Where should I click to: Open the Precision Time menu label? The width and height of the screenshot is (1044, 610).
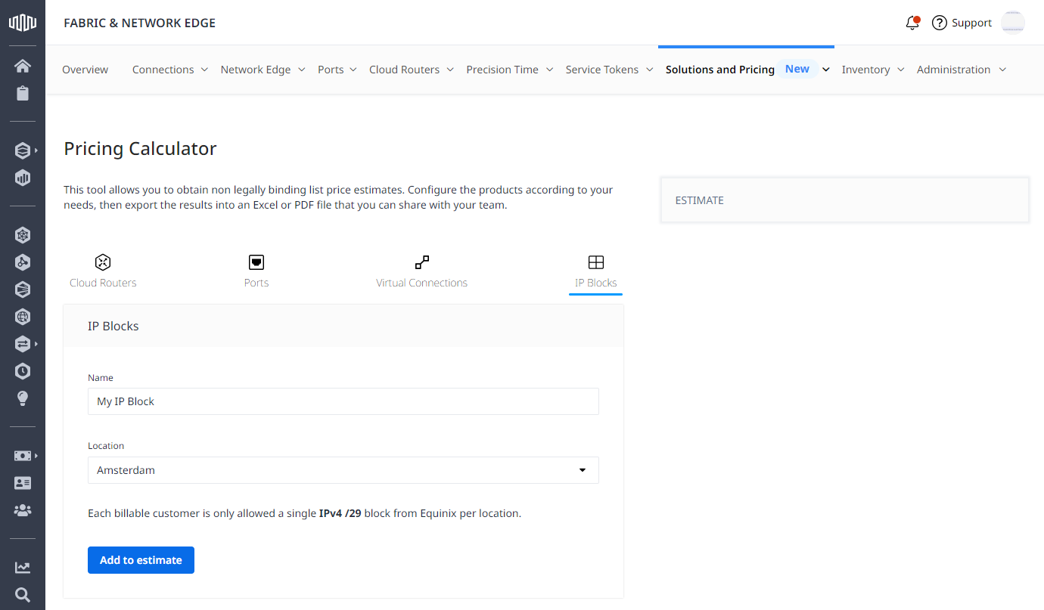click(x=502, y=70)
